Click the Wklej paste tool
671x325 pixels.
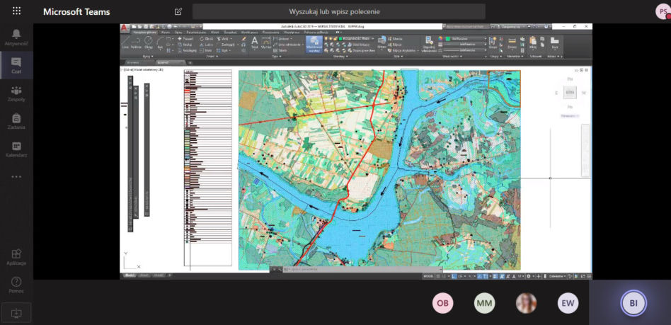coord(533,42)
